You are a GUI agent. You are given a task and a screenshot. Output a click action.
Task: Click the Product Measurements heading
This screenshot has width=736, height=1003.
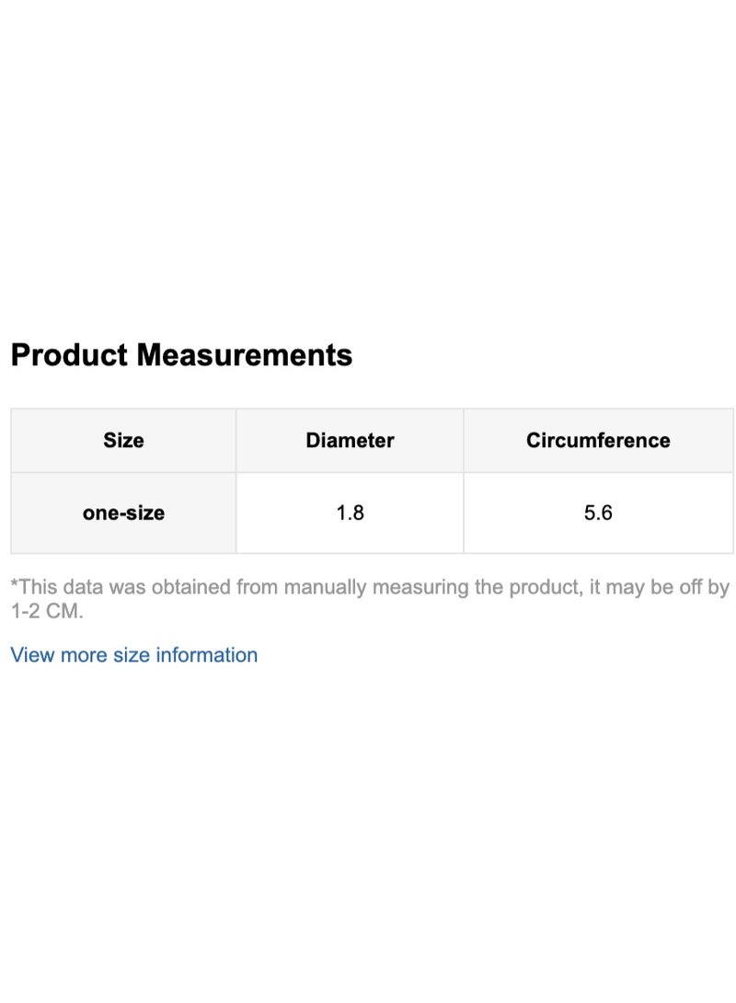(x=181, y=355)
